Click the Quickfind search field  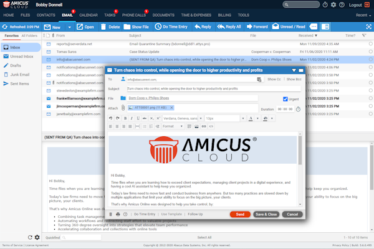click(81, 237)
